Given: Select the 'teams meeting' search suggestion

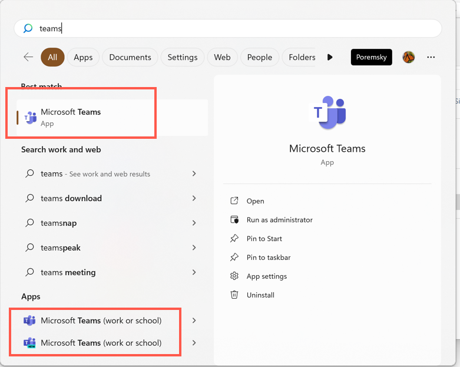Looking at the screenshot, I should point(112,272).
